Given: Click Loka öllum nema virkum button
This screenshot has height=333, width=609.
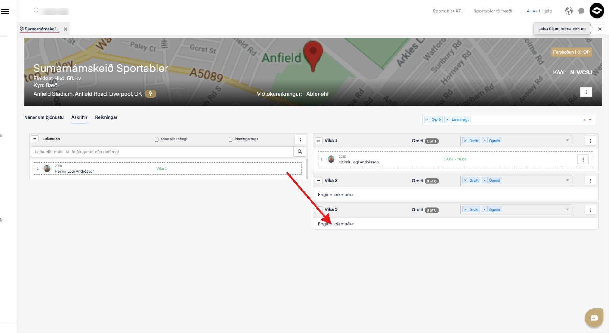Looking at the screenshot, I should click(x=562, y=29).
